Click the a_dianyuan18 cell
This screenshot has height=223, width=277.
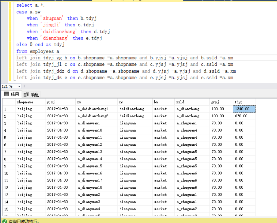(x=96, y=187)
